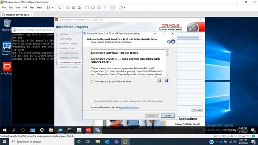Image resolution: width=258 pixels, height=145 pixels.
Task: Click the print license icon
Action: (x=160, y=81)
